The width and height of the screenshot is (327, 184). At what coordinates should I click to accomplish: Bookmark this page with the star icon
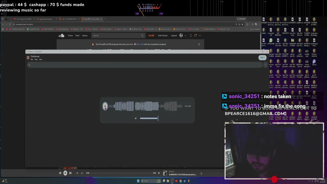242,24
